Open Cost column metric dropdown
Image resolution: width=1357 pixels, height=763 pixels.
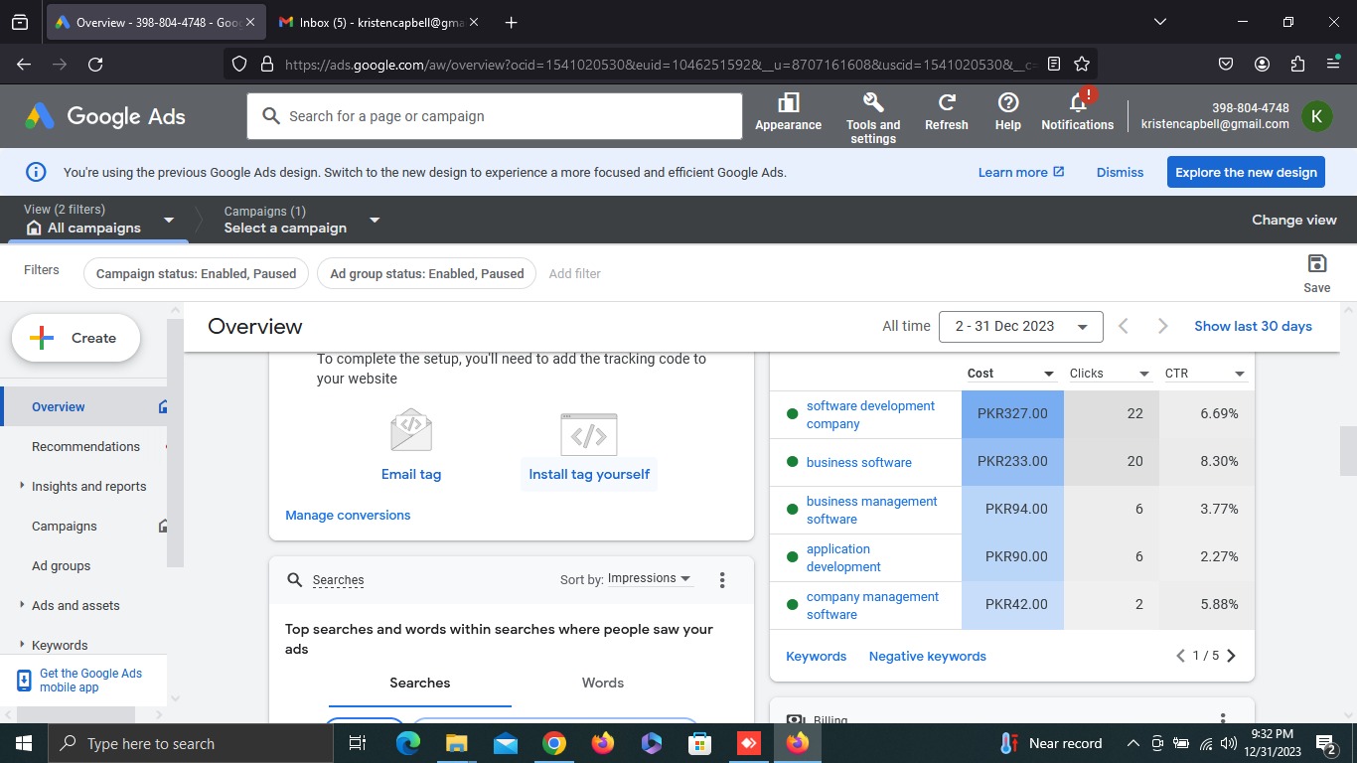1010,374
